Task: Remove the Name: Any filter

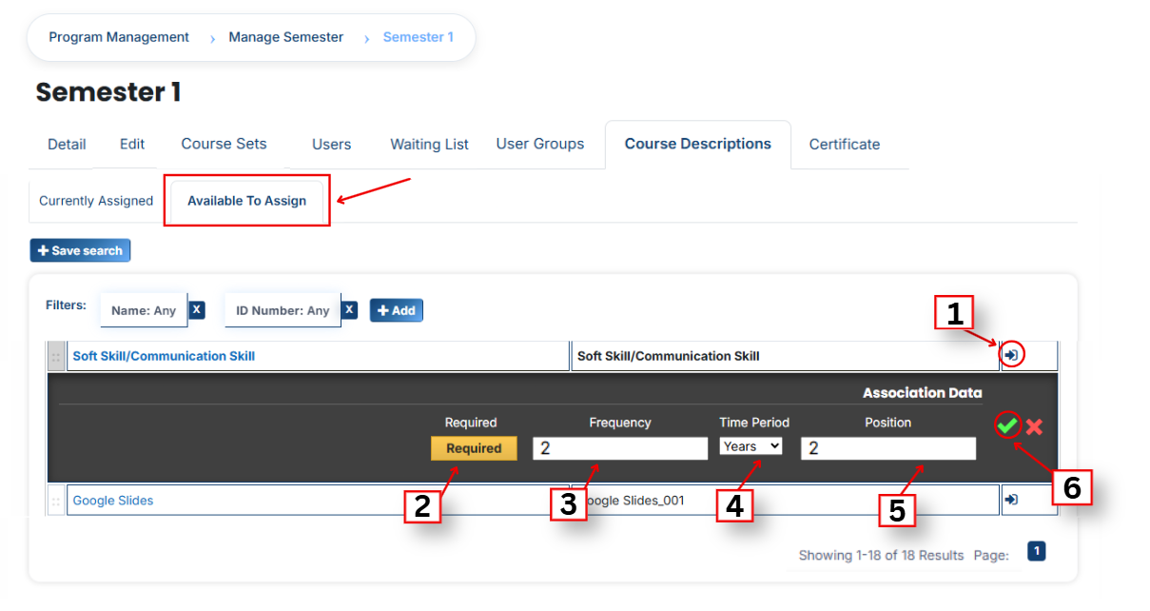Action: click(197, 309)
